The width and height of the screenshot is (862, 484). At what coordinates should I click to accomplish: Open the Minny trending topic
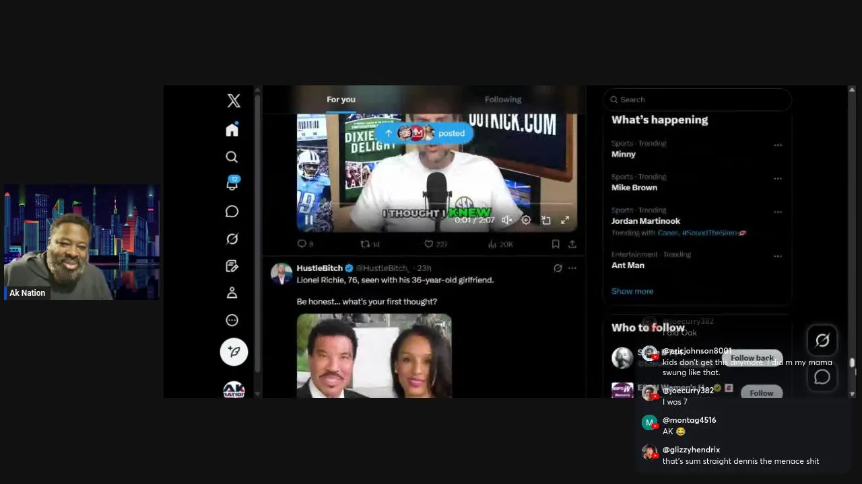coord(624,154)
